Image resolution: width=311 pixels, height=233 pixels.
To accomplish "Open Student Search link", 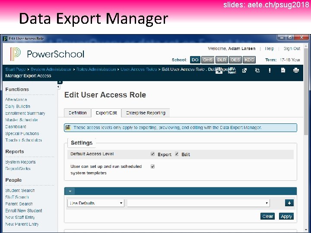I will click(x=20, y=190).
